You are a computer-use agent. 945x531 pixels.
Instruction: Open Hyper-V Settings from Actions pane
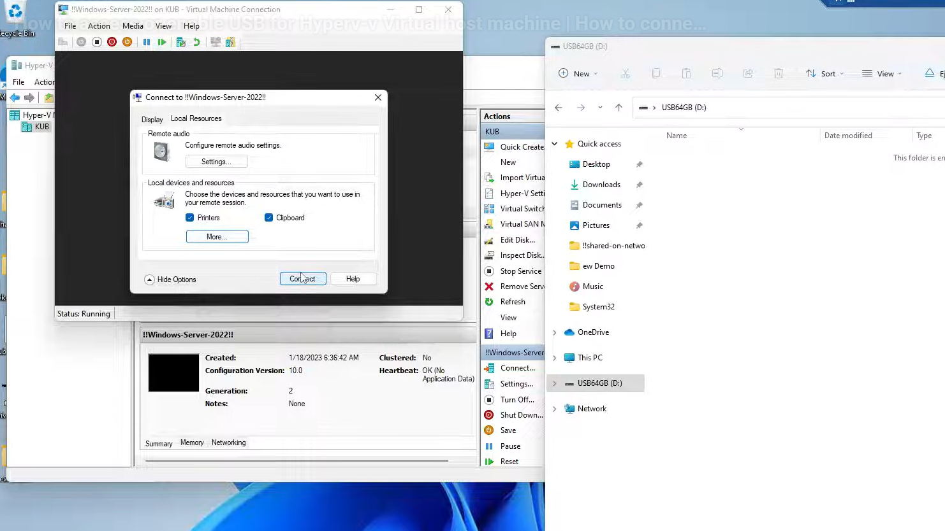click(522, 194)
